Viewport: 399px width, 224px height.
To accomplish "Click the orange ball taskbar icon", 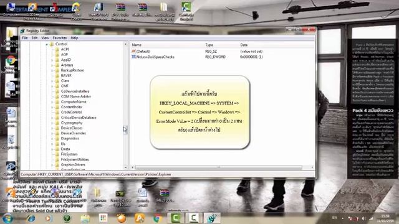I will point(122,218).
